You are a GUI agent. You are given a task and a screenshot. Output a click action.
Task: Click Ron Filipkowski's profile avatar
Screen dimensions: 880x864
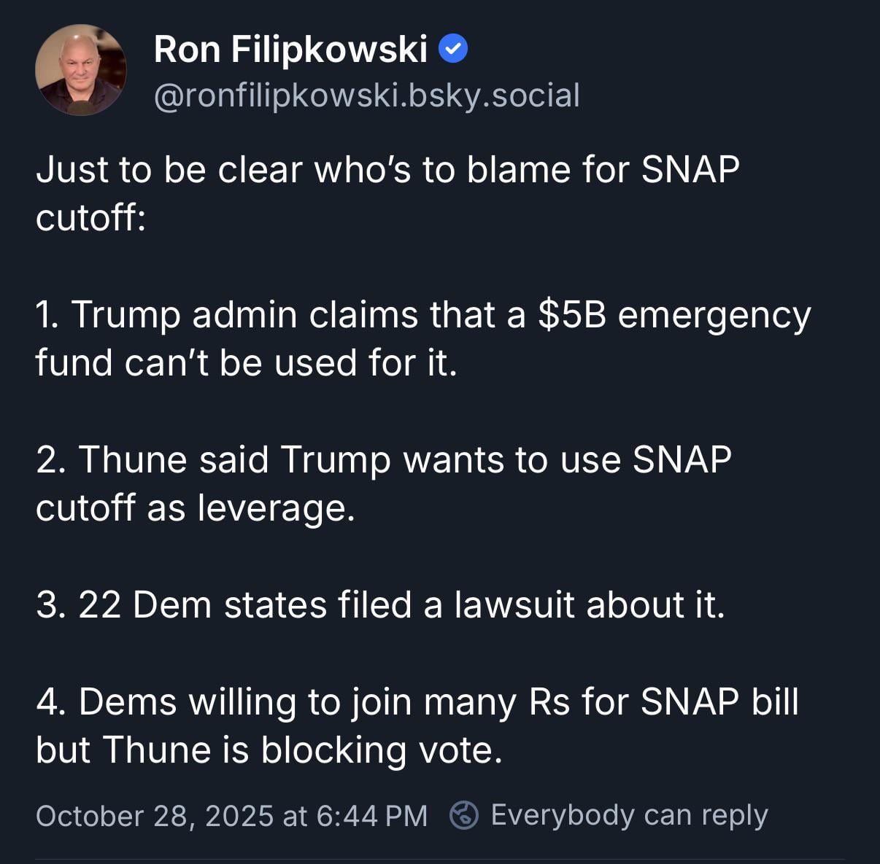(81, 70)
